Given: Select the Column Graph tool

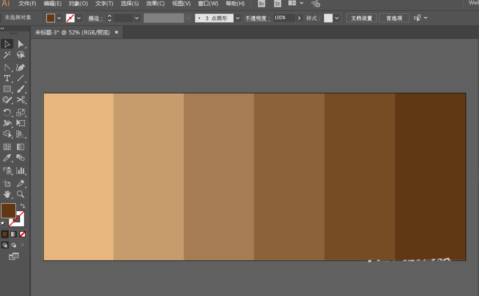Looking at the screenshot, I should 21,171.
